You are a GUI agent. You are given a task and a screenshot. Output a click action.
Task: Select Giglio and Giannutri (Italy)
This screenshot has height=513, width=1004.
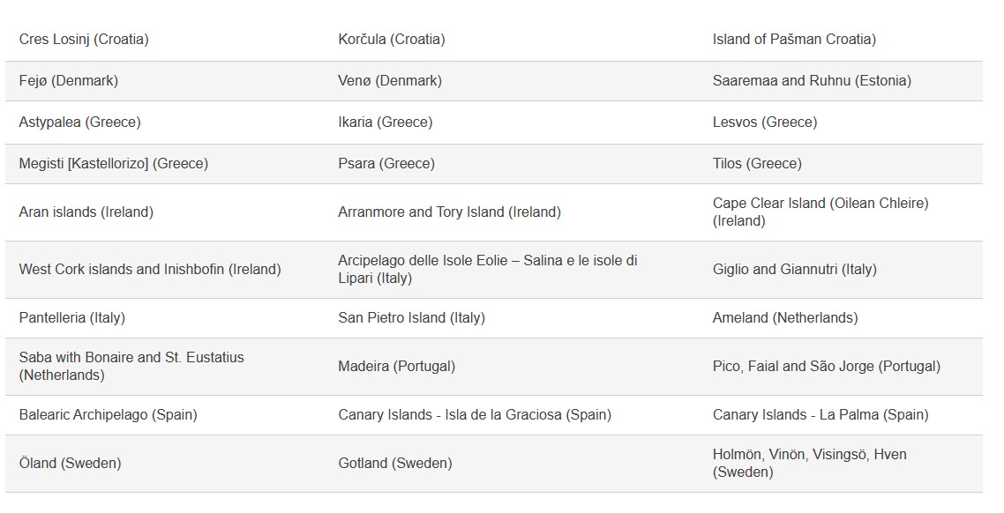coord(794,270)
